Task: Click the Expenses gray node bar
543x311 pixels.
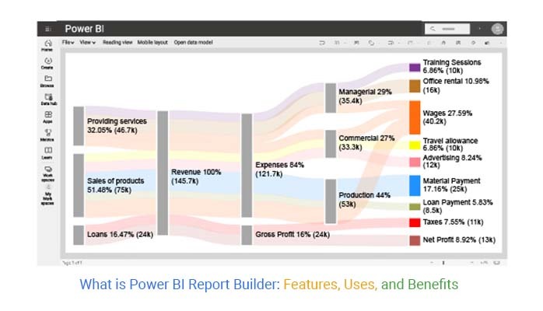Action: pos(247,166)
